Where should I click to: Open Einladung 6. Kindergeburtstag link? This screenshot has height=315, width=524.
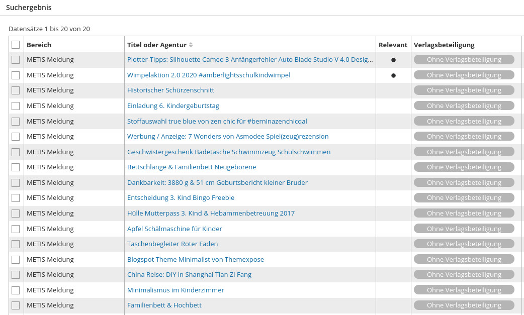173,106
